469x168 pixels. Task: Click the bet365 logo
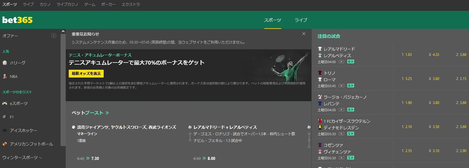[17, 20]
